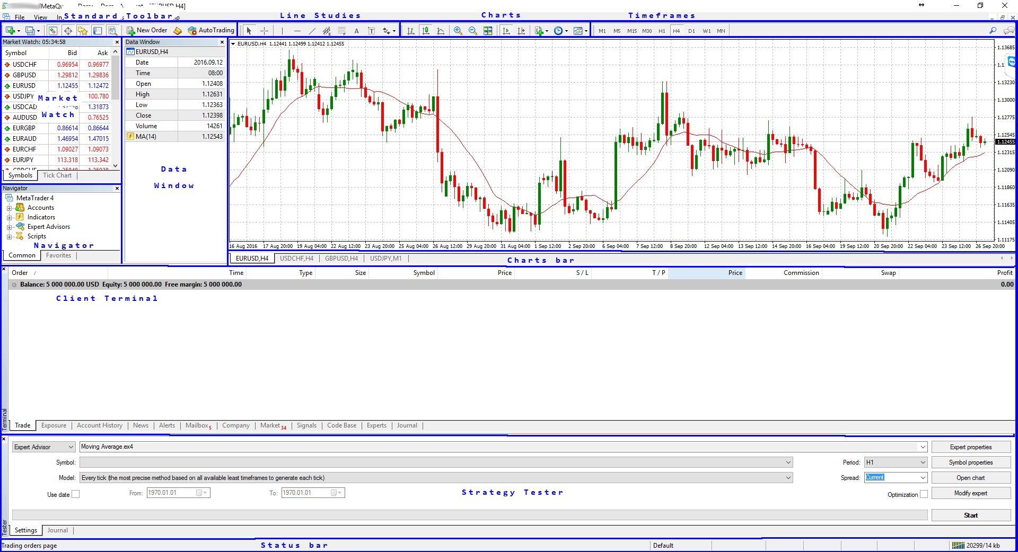The width and height of the screenshot is (1018, 552).
Task: Switch timeframe to M15
Action: tap(631, 31)
